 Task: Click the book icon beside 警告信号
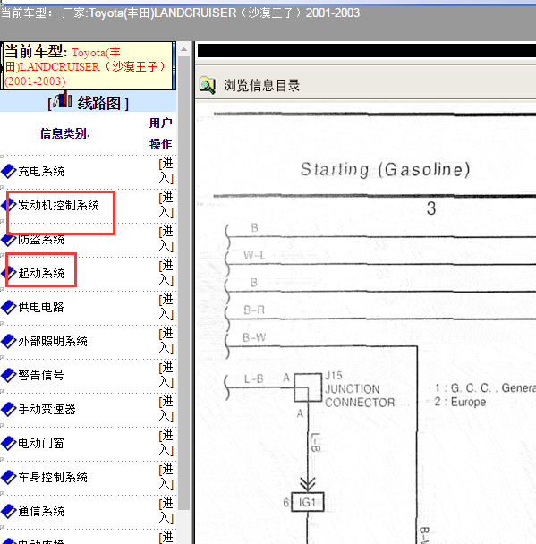(x=9, y=375)
